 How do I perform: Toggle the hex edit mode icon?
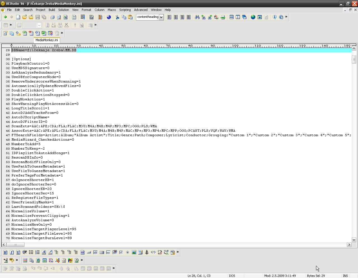(x=91, y=17)
